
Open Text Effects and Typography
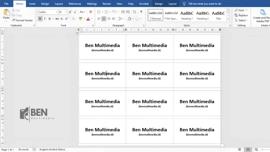click(x=74, y=19)
